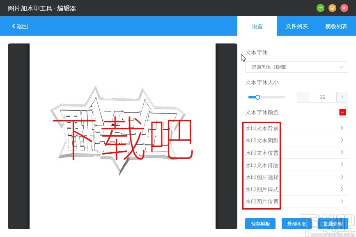Screen dimensions: 356x237
Task: Select the 设置 tab
Action: (257, 26)
